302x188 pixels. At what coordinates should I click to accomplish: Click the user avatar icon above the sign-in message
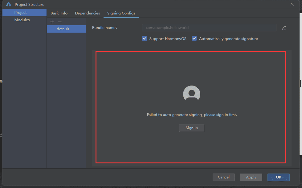[x=192, y=93]
